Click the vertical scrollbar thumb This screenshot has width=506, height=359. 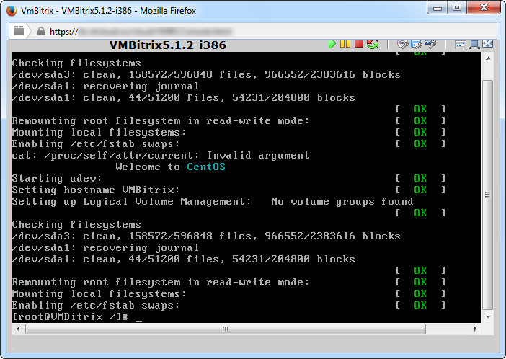[488, 195]
